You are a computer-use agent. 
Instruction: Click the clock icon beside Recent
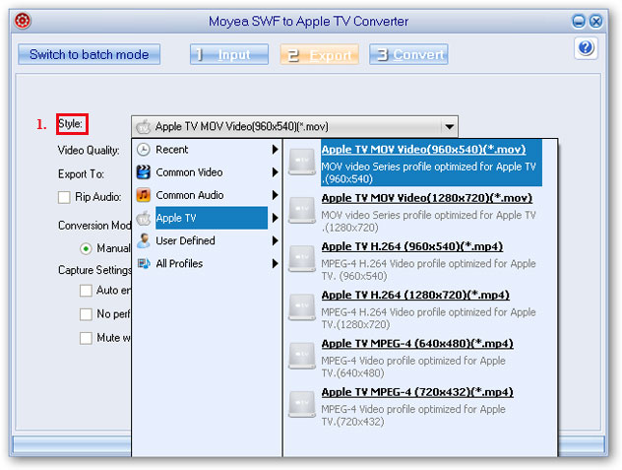144,150
